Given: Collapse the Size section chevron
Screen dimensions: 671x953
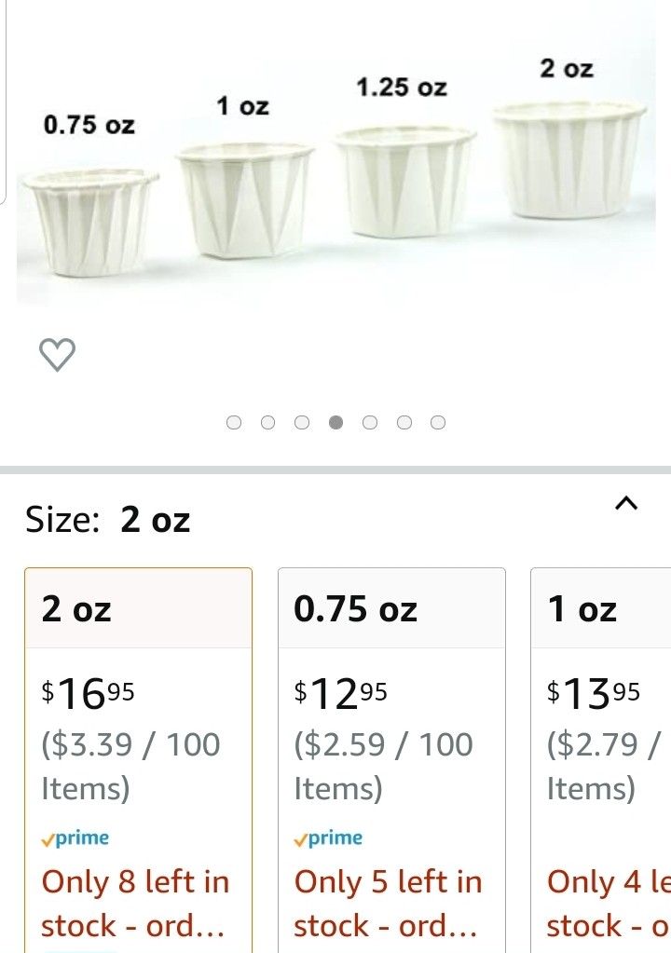Looking at the screenshot, I should point(626,504).
